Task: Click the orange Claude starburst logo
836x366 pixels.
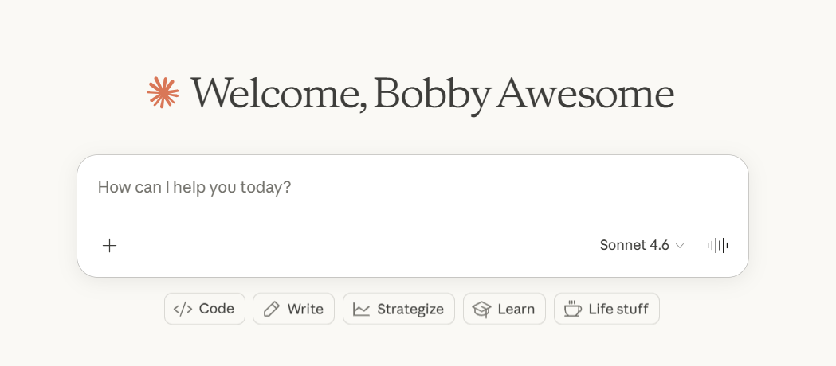Action: coord(163,92)
